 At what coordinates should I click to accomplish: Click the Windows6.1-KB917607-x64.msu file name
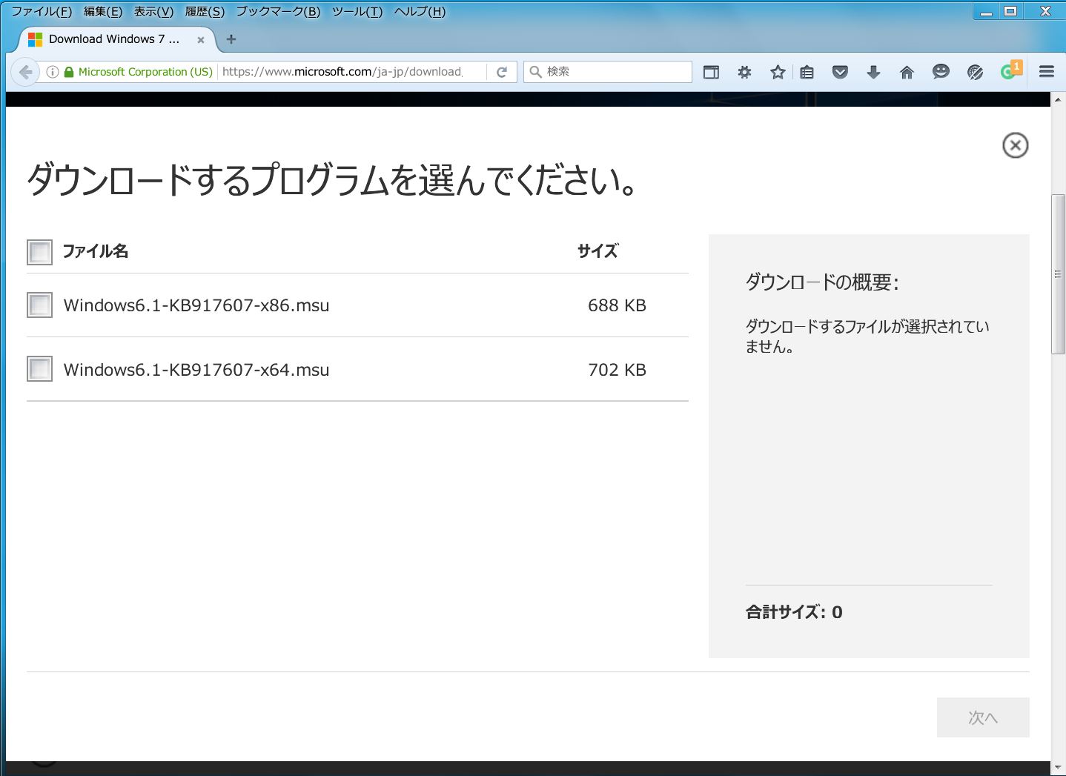(196, 370)
